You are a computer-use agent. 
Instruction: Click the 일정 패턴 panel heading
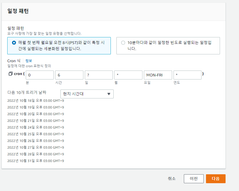(x=18, y=11)
